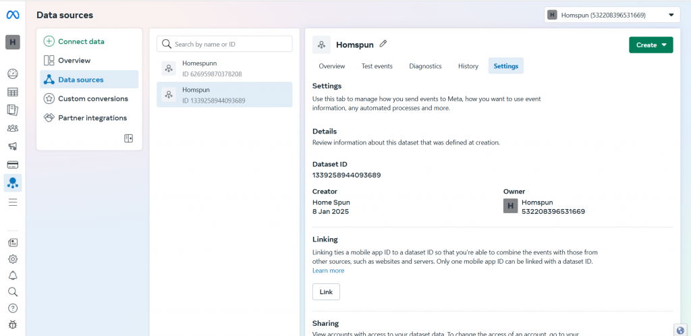The image size is (691, 336).
Task: Open the Notifications bell icon
Action: click(13, 276)
